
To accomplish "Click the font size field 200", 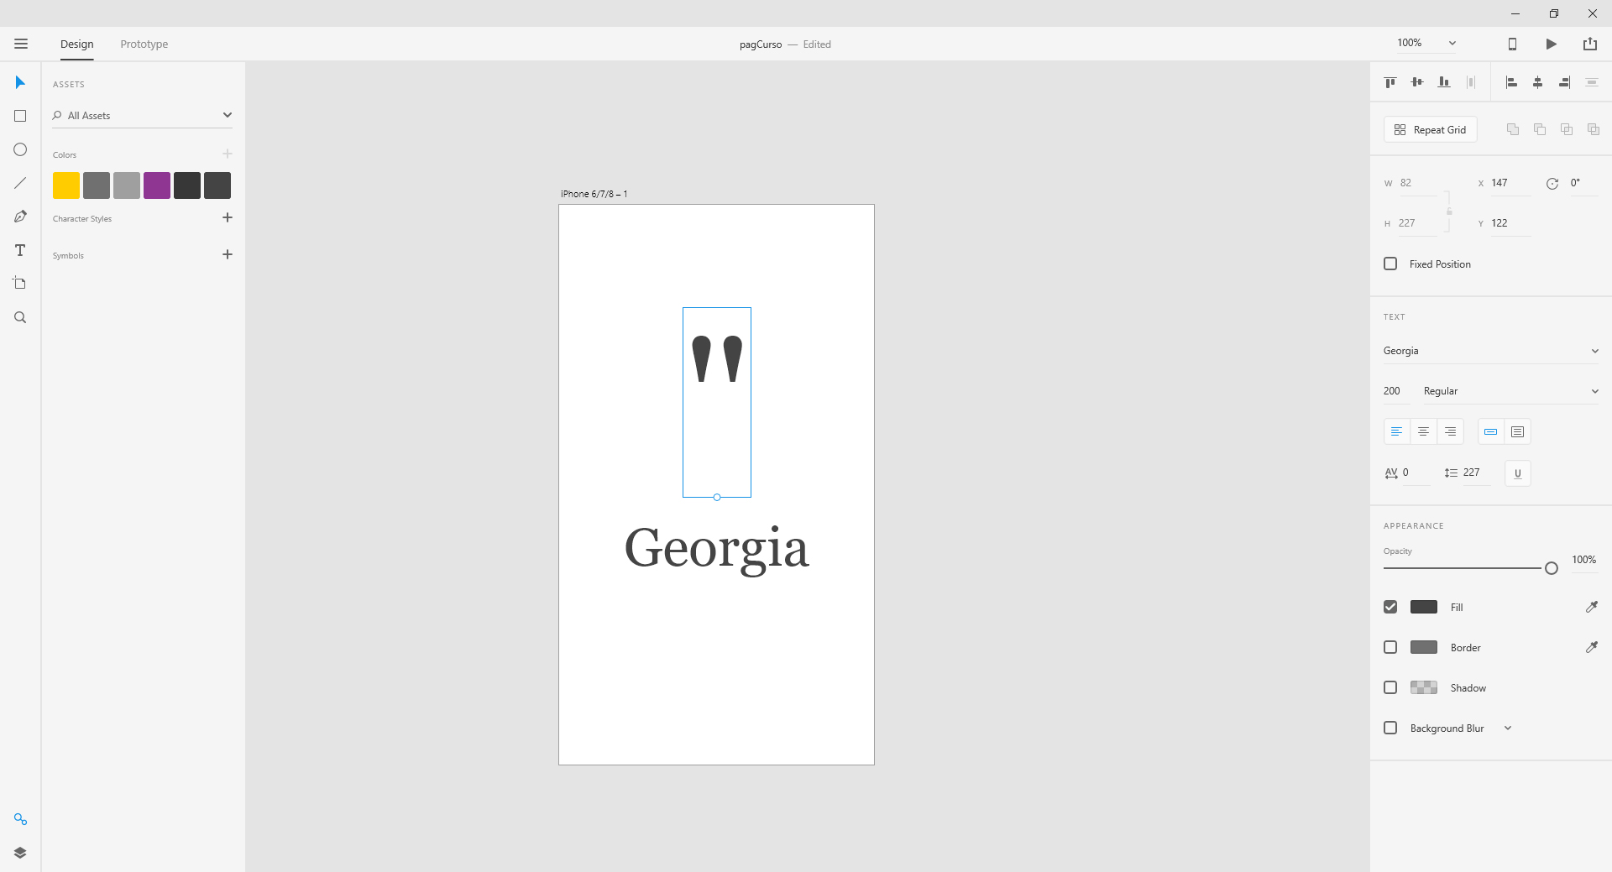I will tap(1395, 391).
